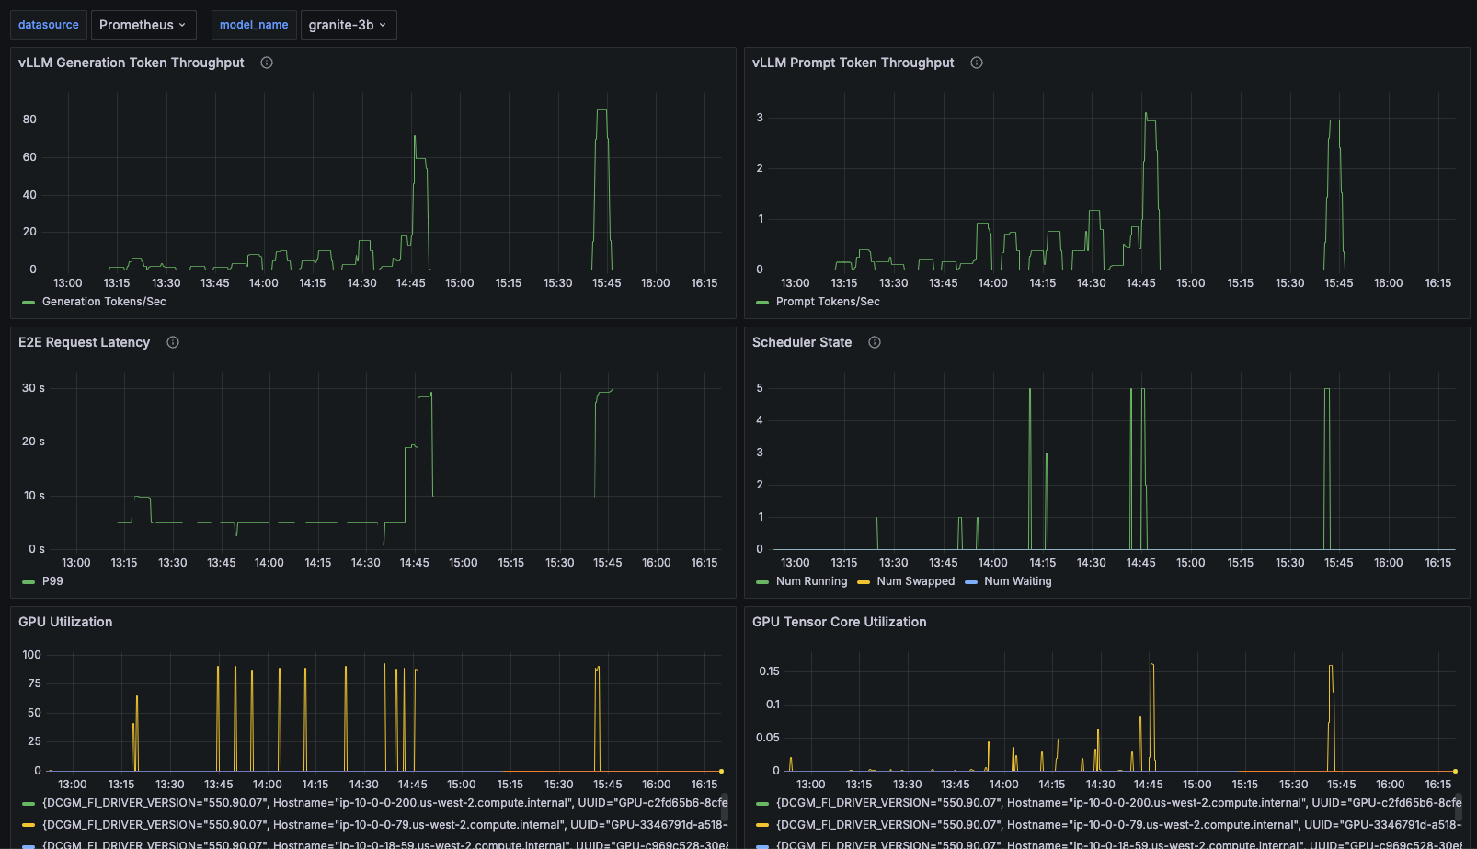
Task: Show info icon for E2E Request Latency
Action: coord(173,342)
